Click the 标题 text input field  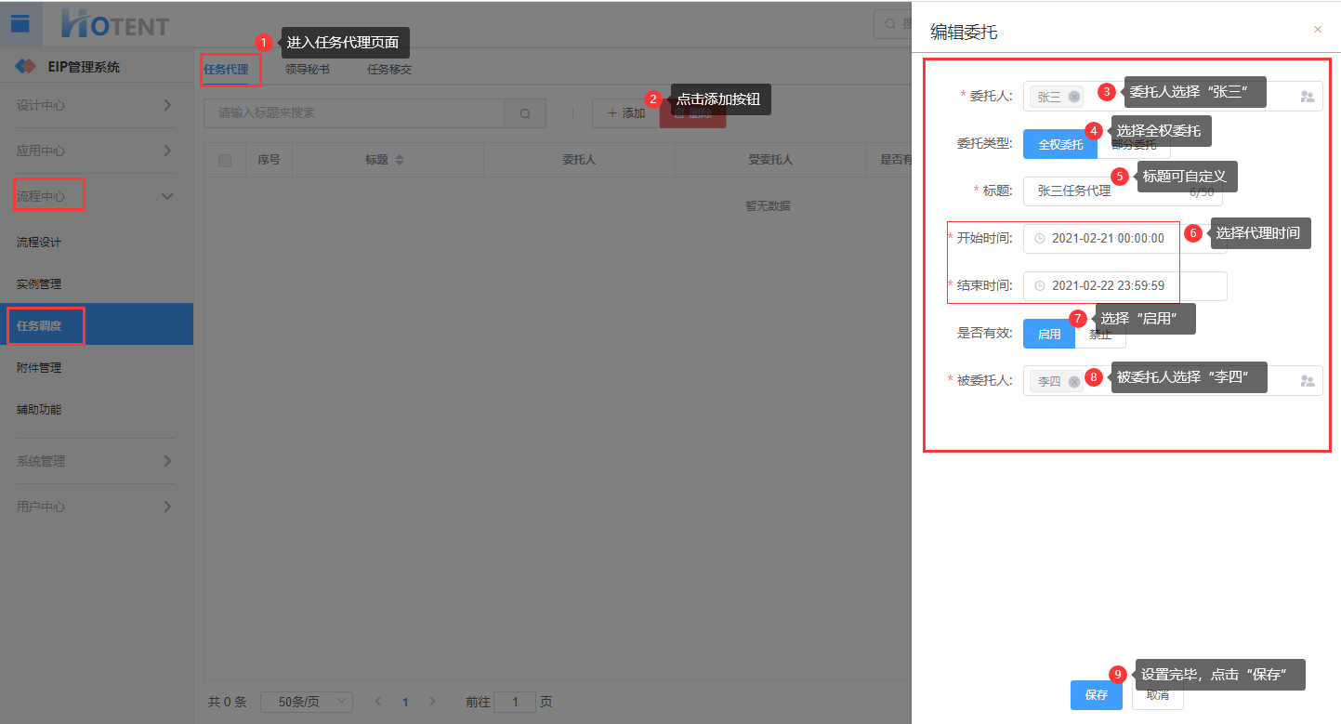(1106, 191)
